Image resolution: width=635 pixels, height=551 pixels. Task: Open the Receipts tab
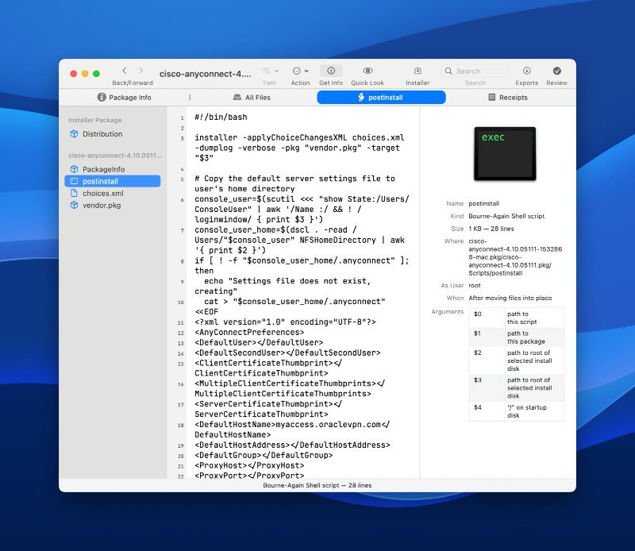coord(508,98)
